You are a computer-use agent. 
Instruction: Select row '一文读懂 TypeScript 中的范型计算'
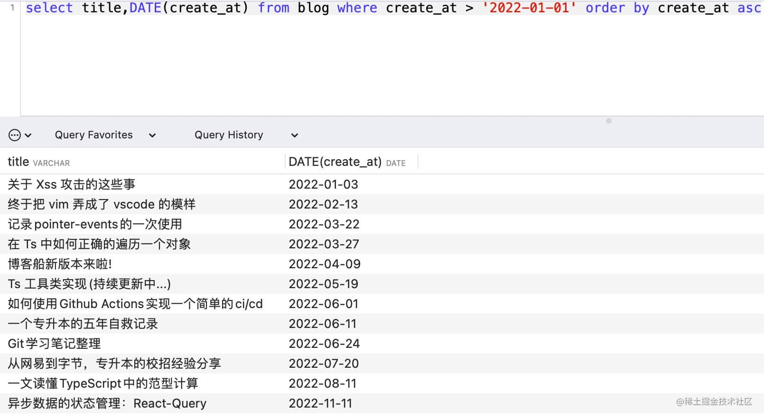[382, 383]
